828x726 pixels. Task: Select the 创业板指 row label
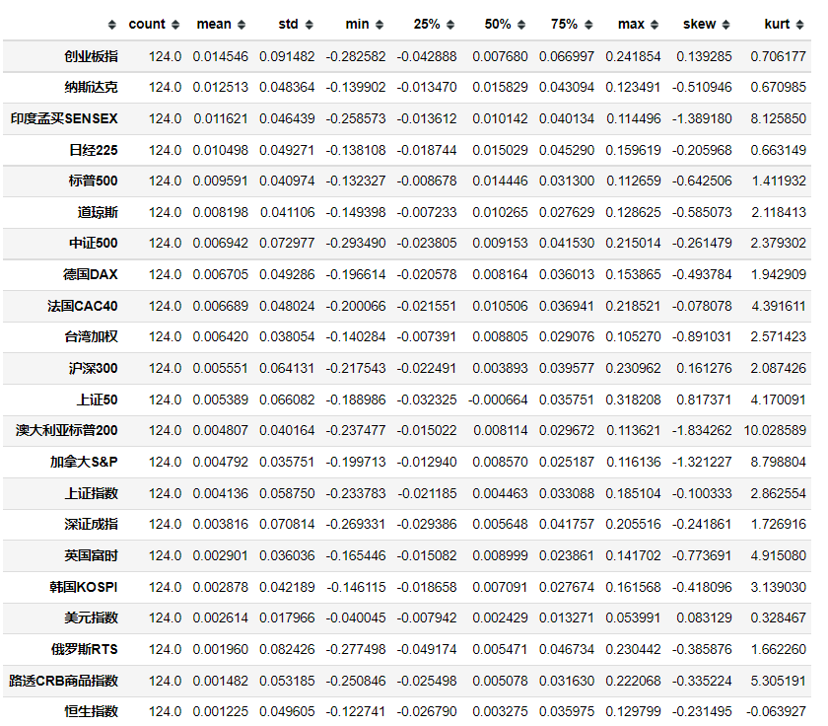[91, 56]
